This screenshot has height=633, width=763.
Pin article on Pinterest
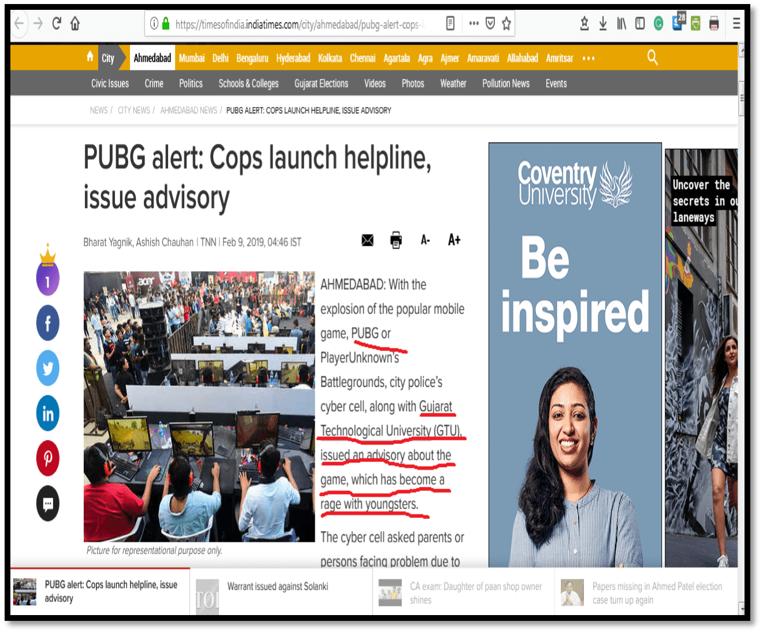[48, 458]
